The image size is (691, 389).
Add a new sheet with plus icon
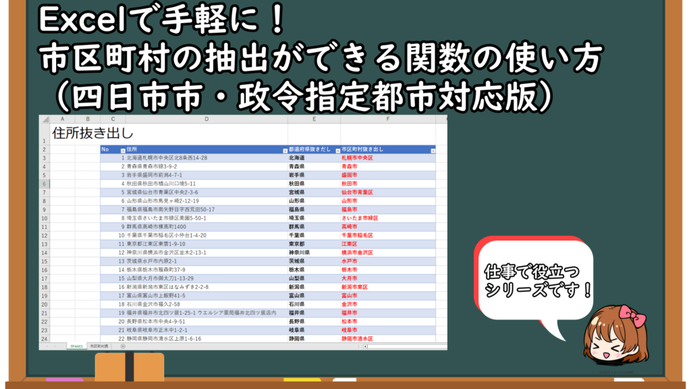[123, 346]
